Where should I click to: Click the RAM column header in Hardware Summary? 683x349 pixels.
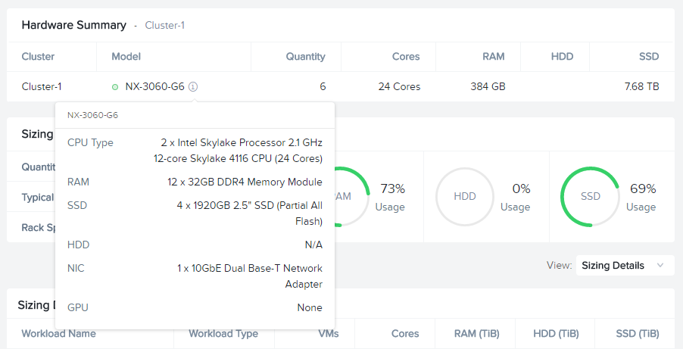[494, 57]
